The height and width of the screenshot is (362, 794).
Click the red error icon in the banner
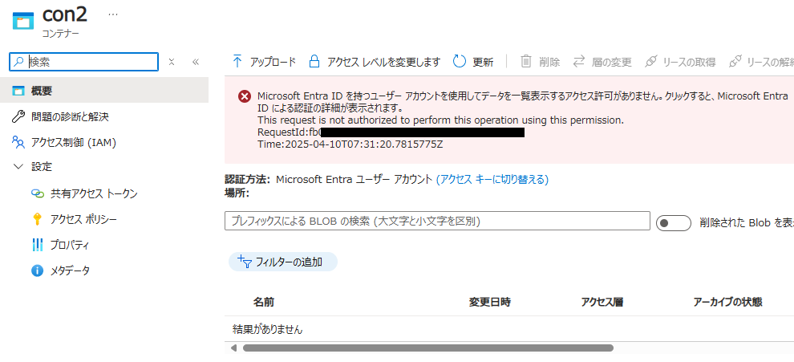(x=245, y=96)
